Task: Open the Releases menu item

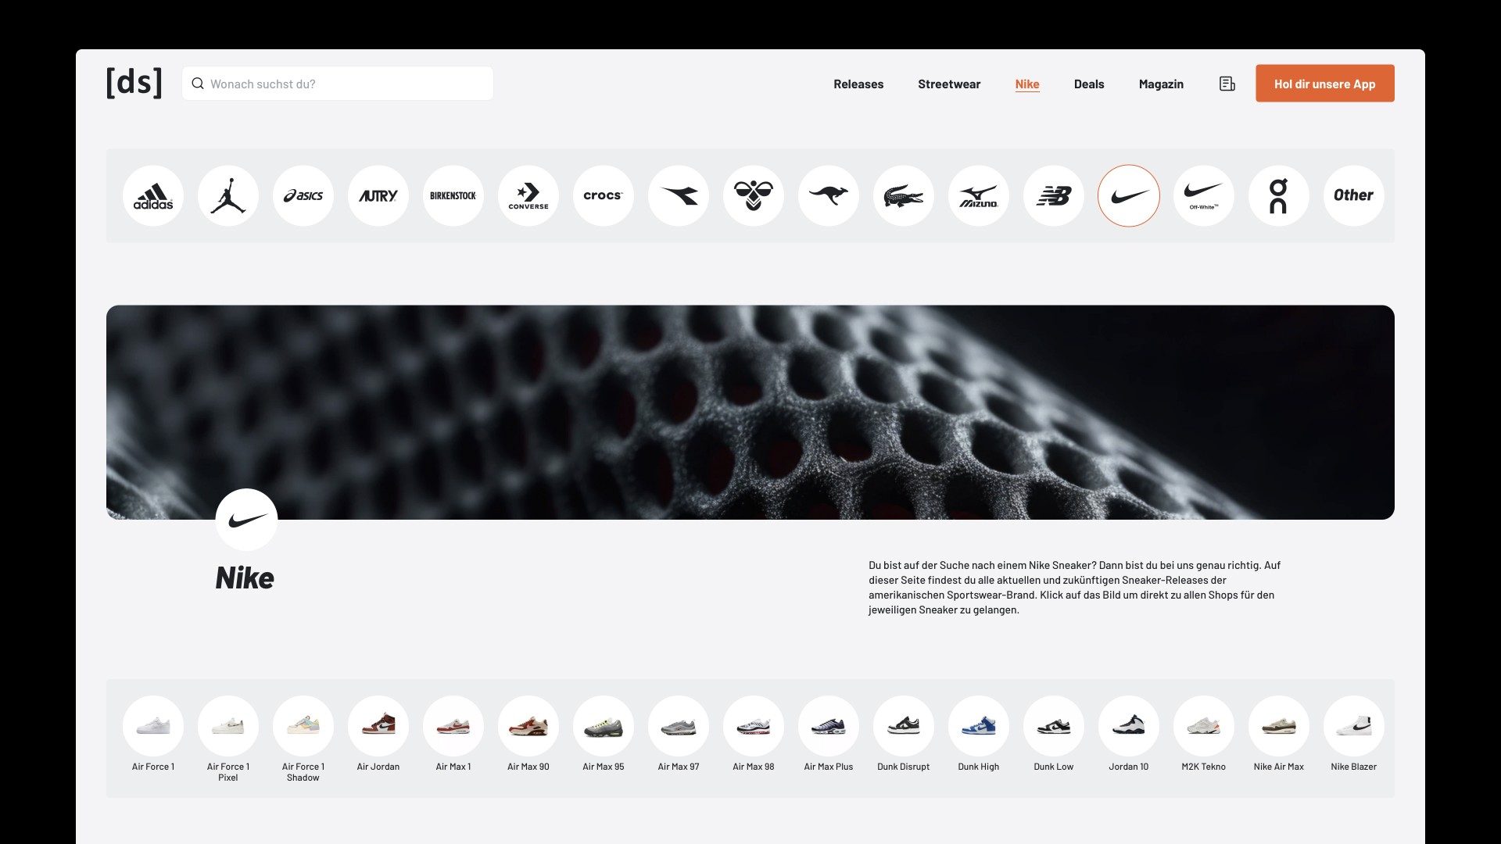Action: click(x=858, y=84)
